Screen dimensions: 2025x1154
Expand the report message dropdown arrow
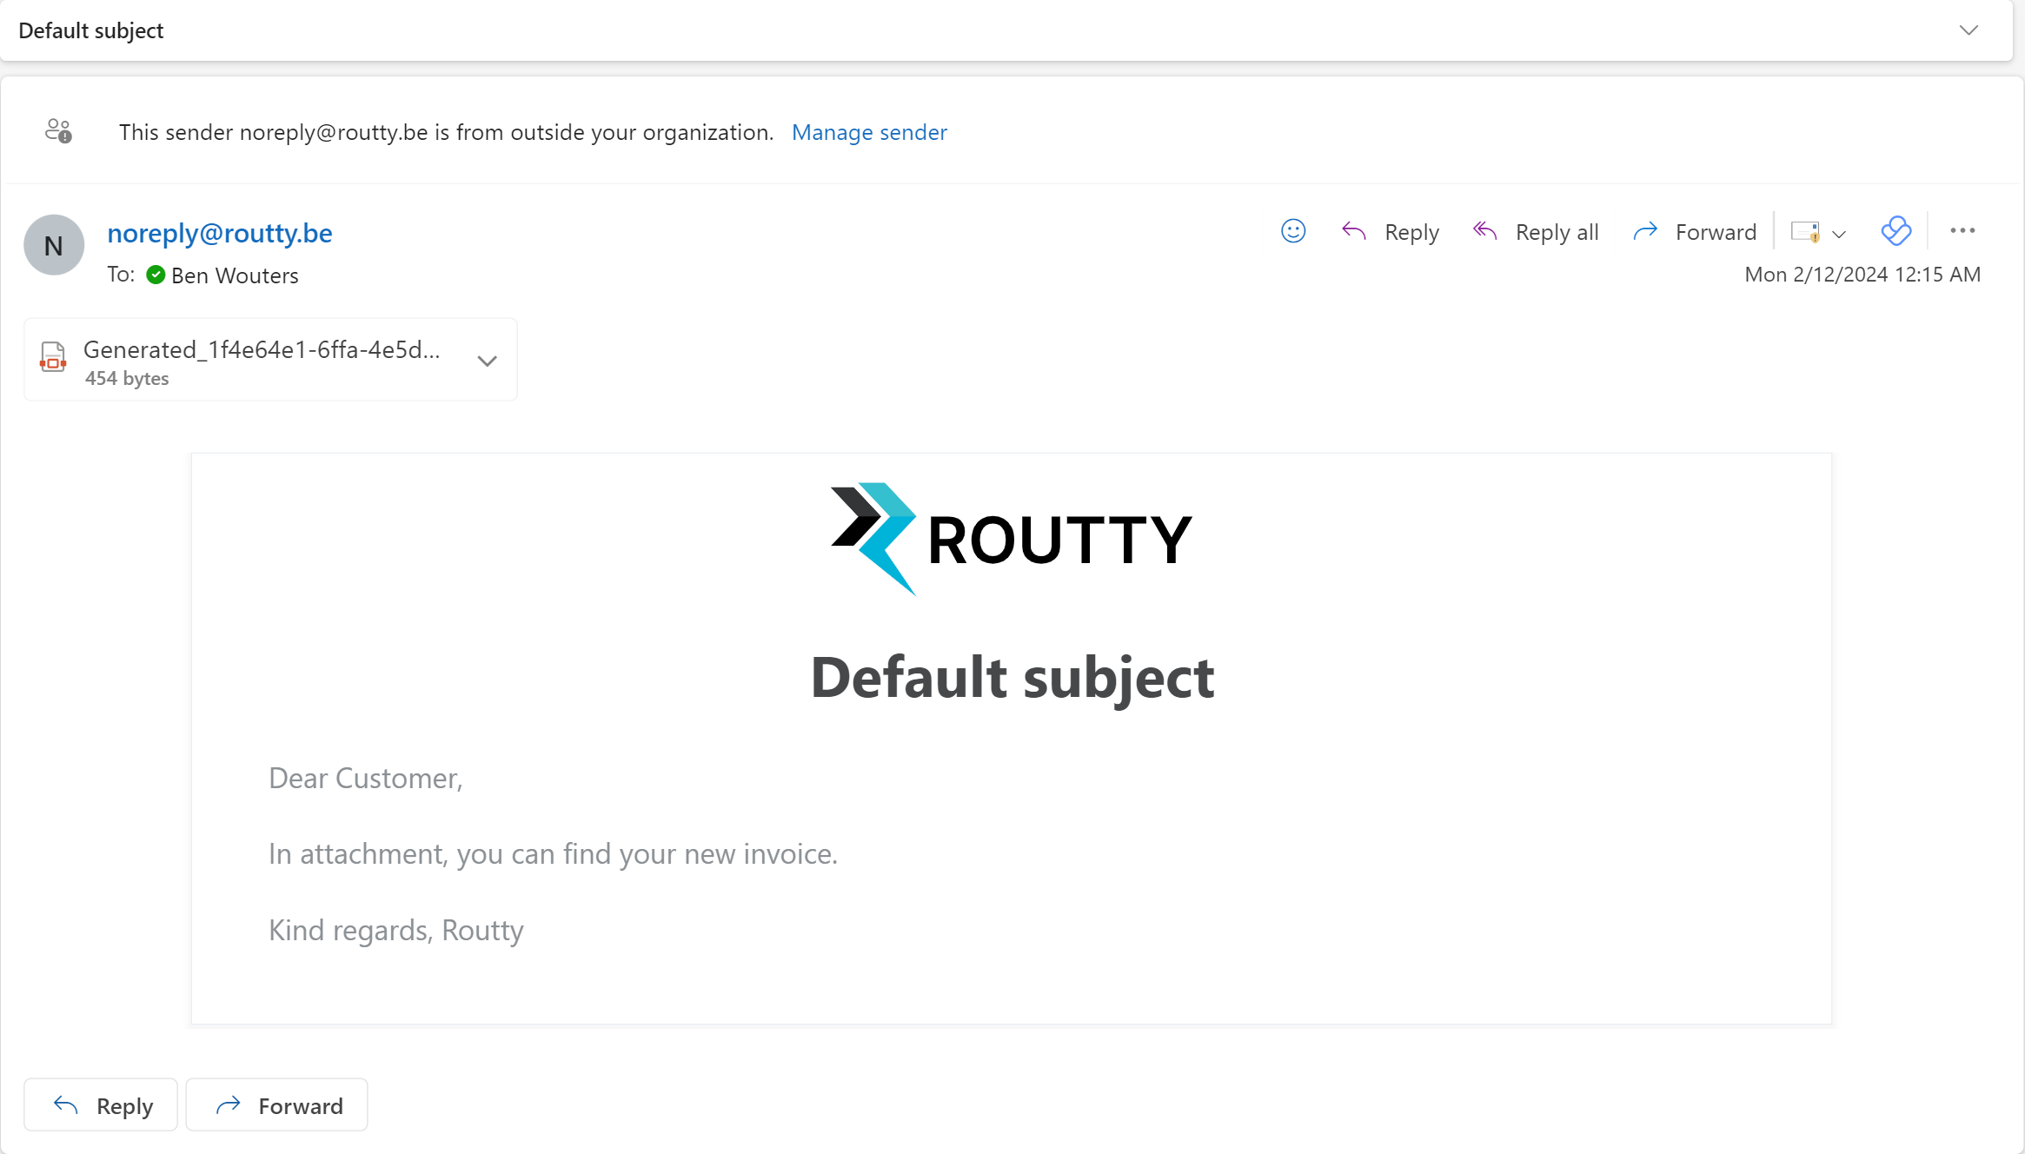pyautogui.click(x=1839, y=234)
